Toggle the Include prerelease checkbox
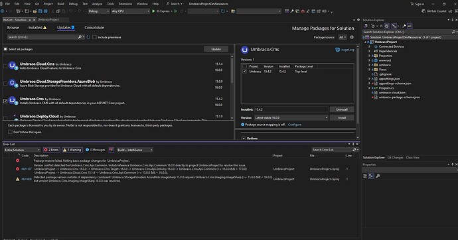This screenshot has width=458, height=240. click(x=94, y=37)
